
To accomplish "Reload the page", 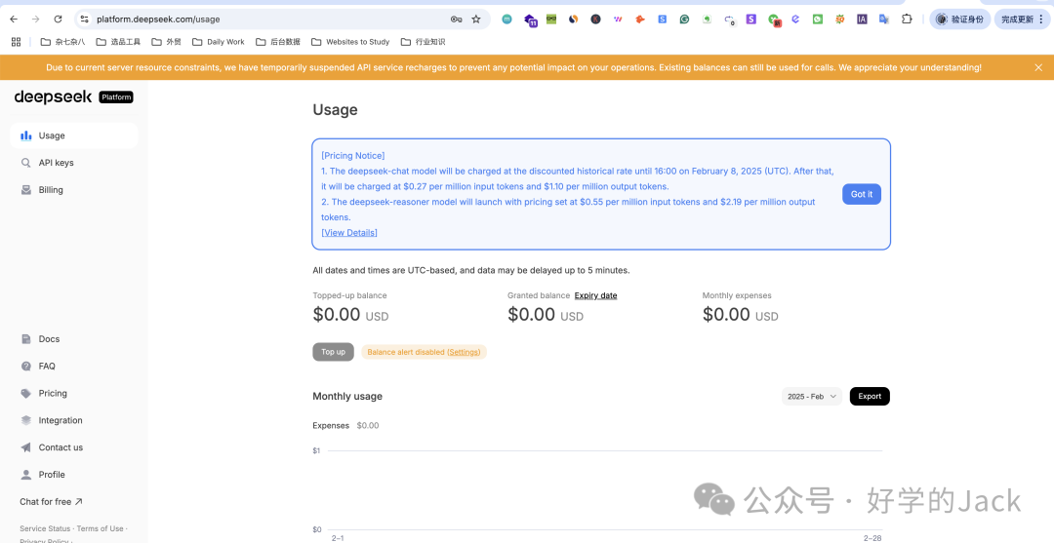I will click(58, 19).
